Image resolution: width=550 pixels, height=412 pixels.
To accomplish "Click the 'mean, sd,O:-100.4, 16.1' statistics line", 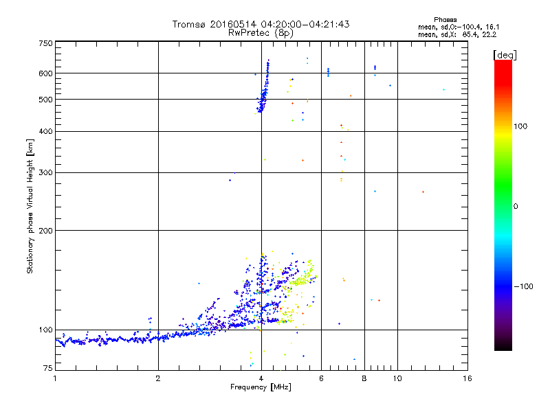I will (x=459, y=27).
